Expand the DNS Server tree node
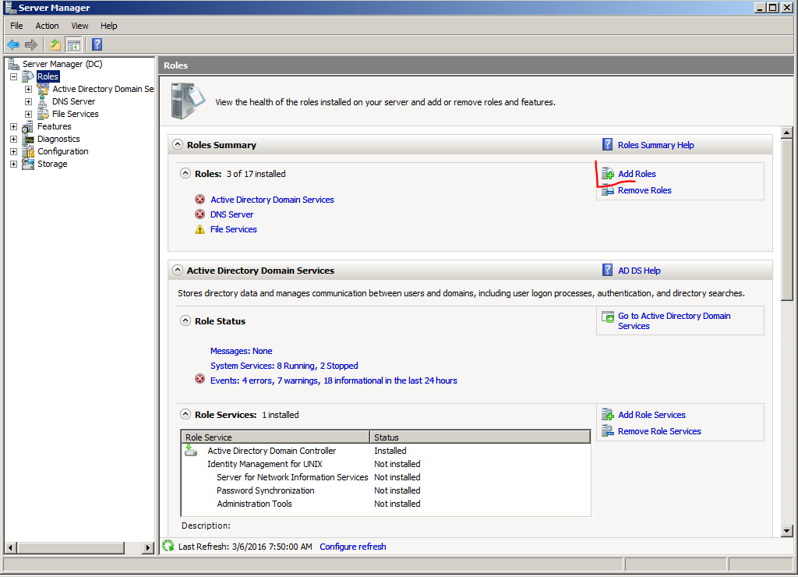 coord(29,101)
